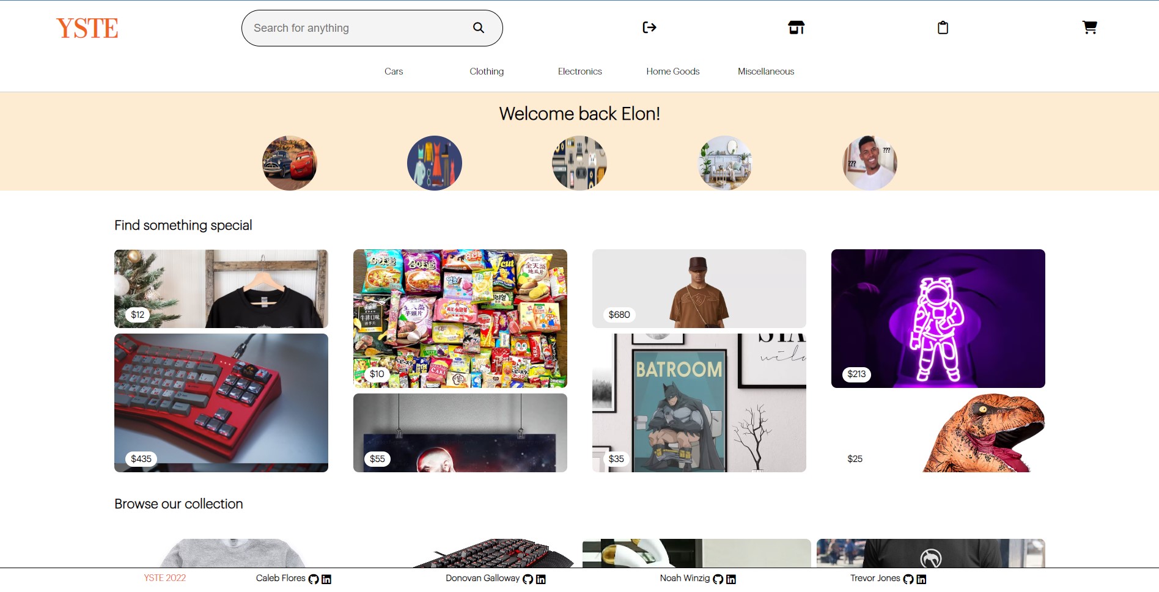The image size is (1159, 592).
Task: Open Caleb Flores's GitHub icon
Action: point(314,579)
